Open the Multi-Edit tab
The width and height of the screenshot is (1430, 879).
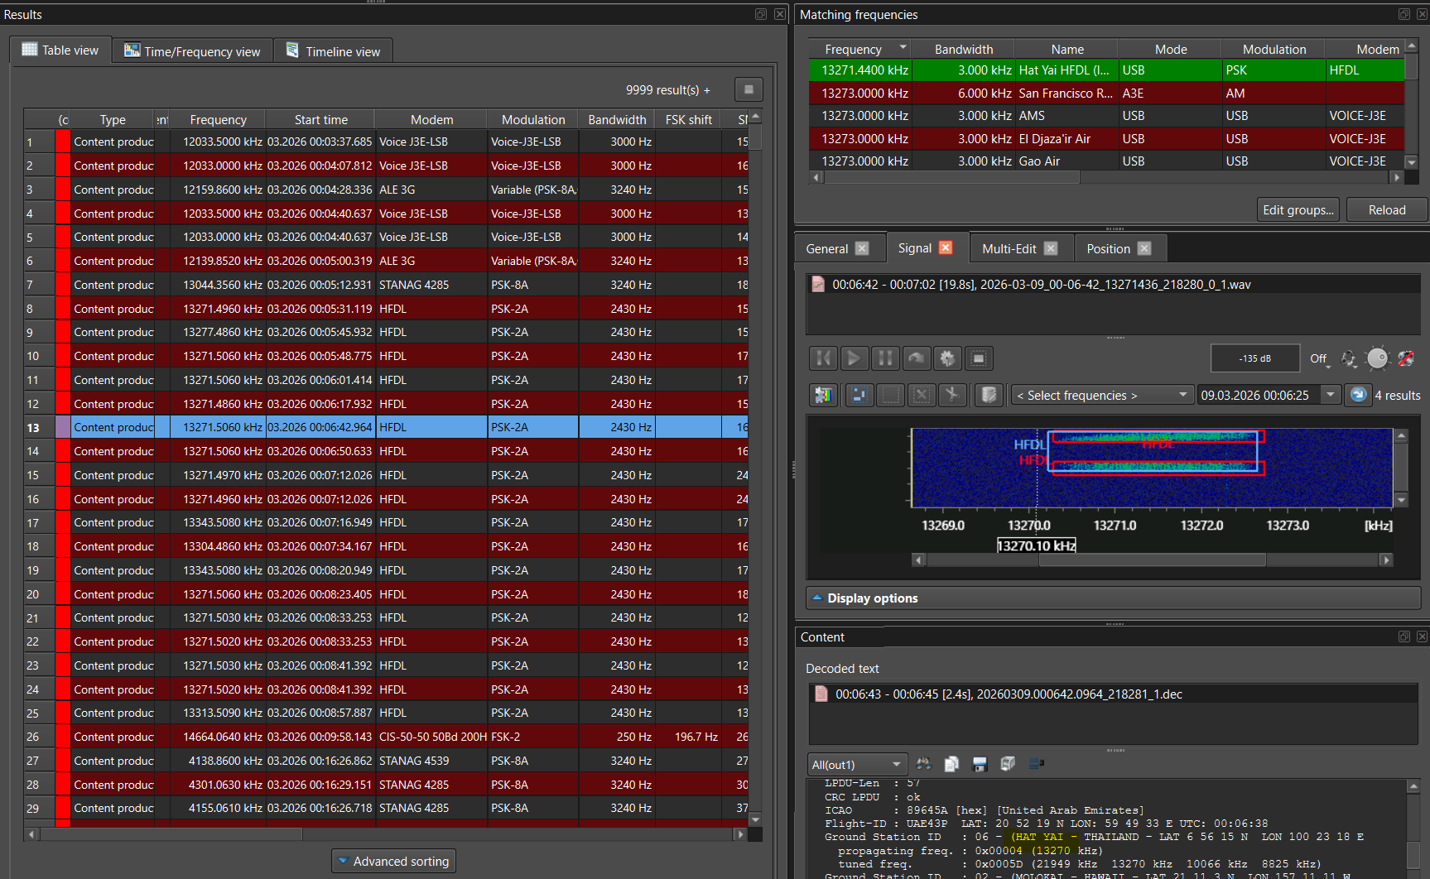1009,248
